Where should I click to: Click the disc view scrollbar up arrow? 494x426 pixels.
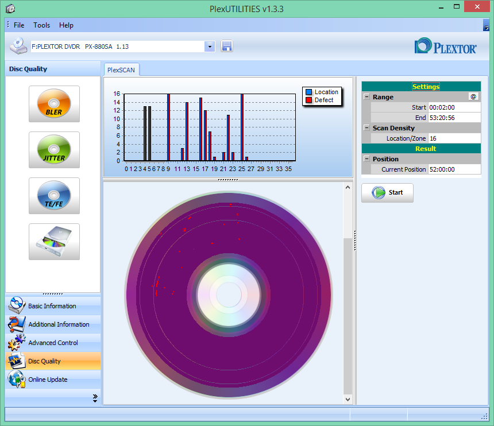pyautogui.click(x=348, y=187)
